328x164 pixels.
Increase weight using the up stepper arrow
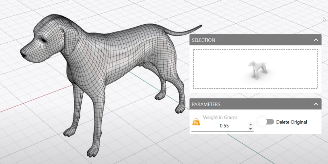point(251,124)
